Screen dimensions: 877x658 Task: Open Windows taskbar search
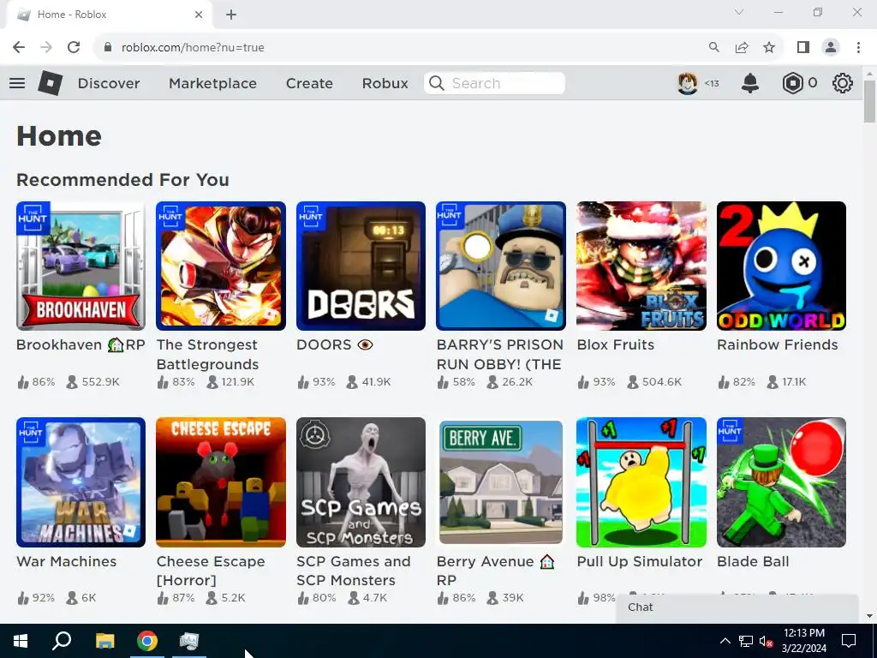coord(62,641)
